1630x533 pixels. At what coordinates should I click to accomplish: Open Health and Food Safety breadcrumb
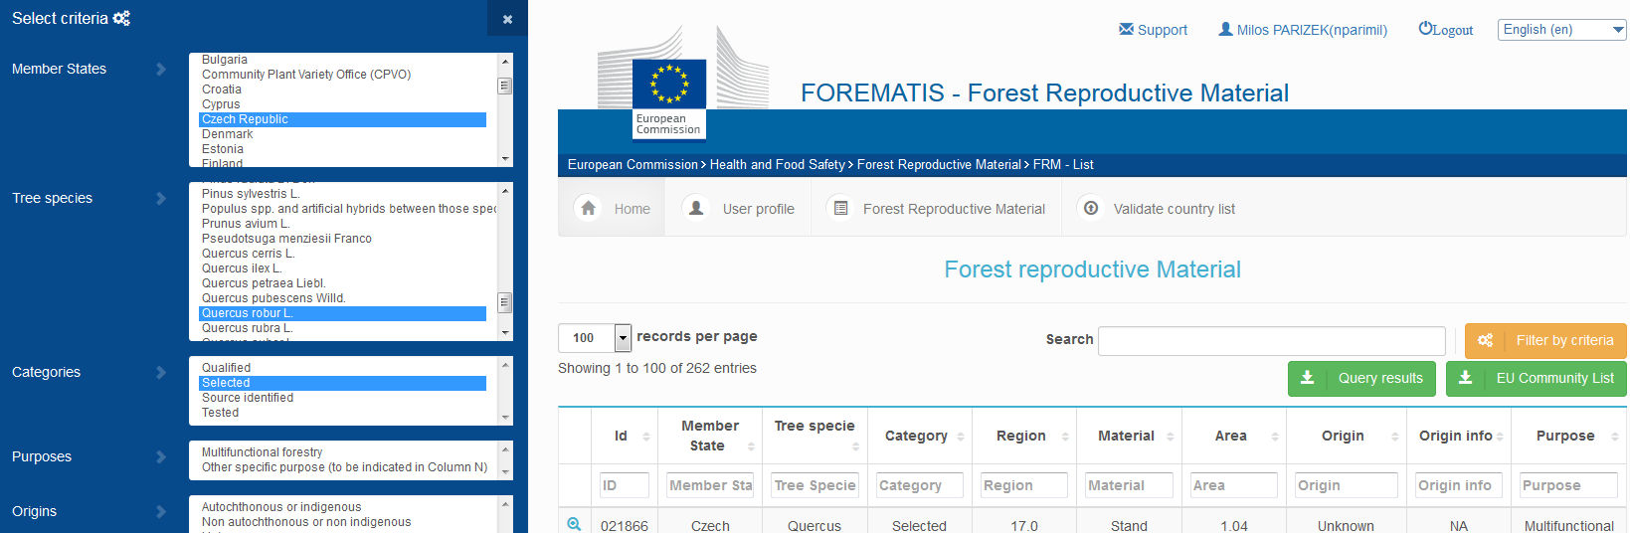point(777,165)
